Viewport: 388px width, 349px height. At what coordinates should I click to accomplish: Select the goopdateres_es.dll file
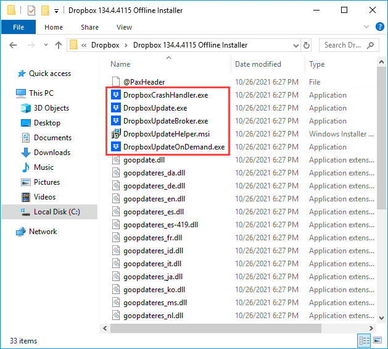154,212
